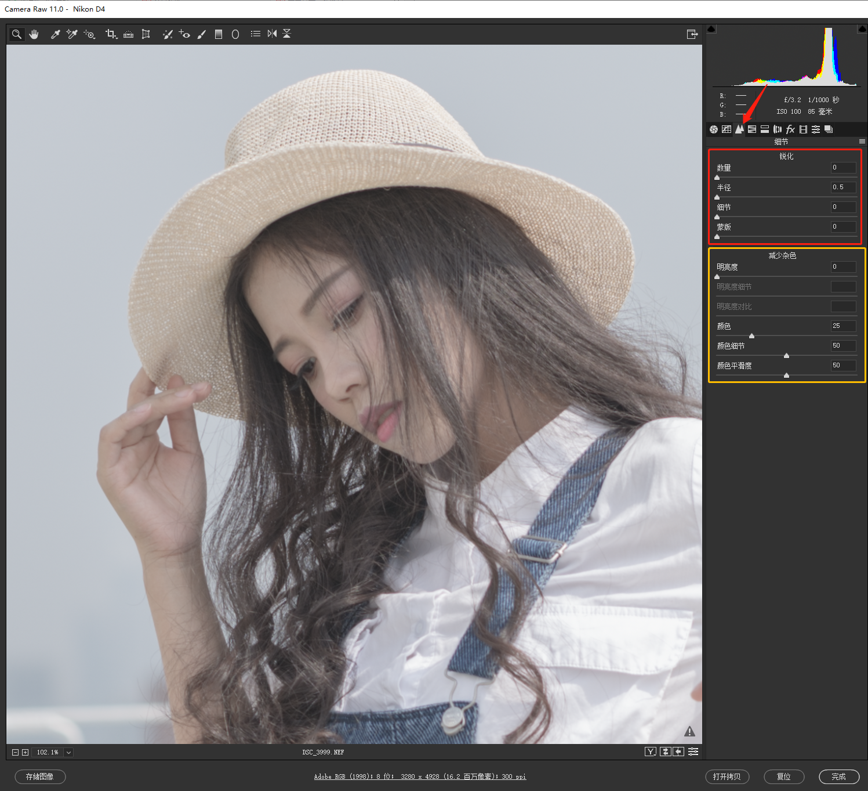This screenshot has width=868, height=791.
Task: Click the 打开拷贝 button
Action: (x=727, y=776)
